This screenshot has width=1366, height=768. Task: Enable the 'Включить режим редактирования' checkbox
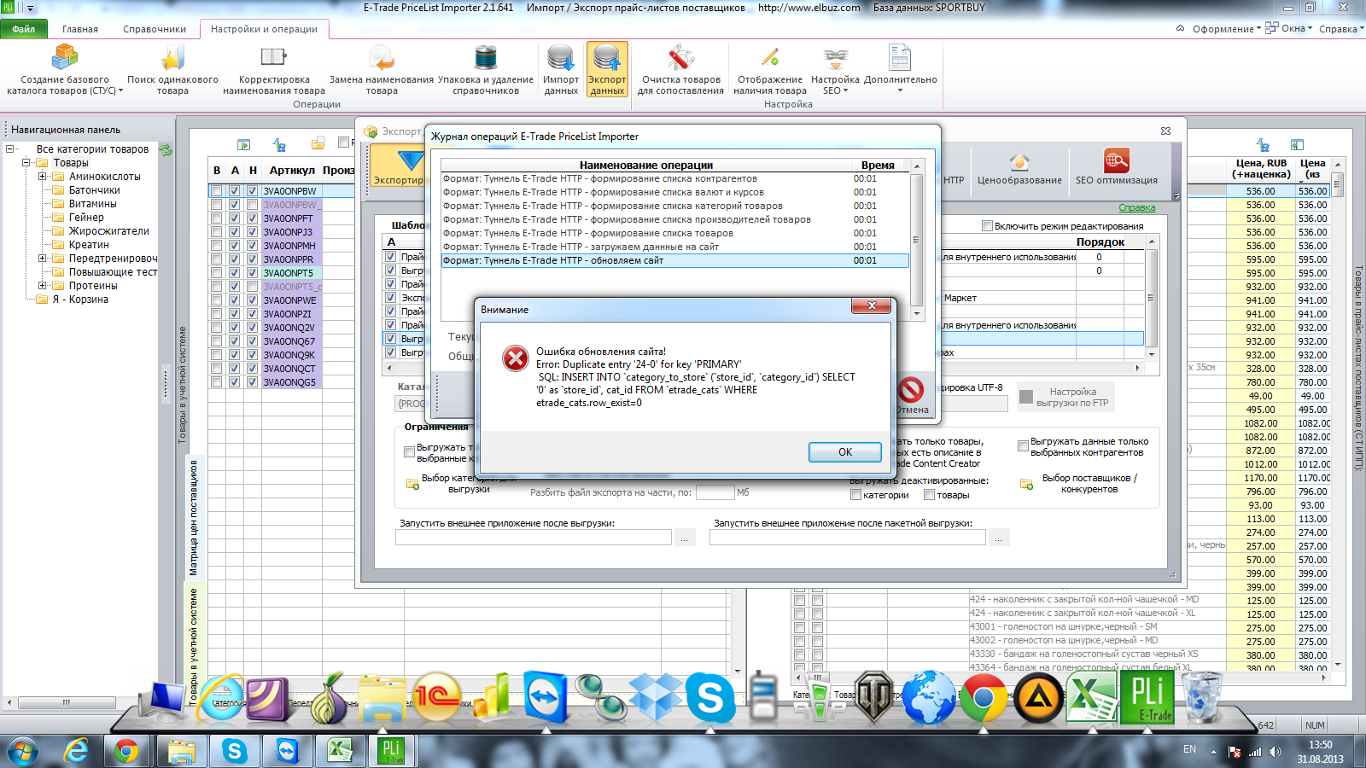(x=987, y=226)
